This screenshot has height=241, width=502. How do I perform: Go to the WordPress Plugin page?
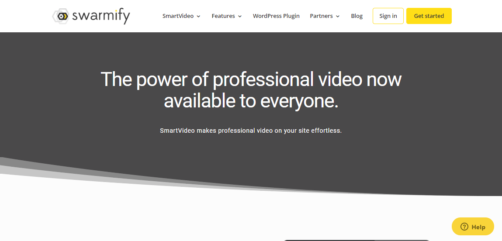276,16
